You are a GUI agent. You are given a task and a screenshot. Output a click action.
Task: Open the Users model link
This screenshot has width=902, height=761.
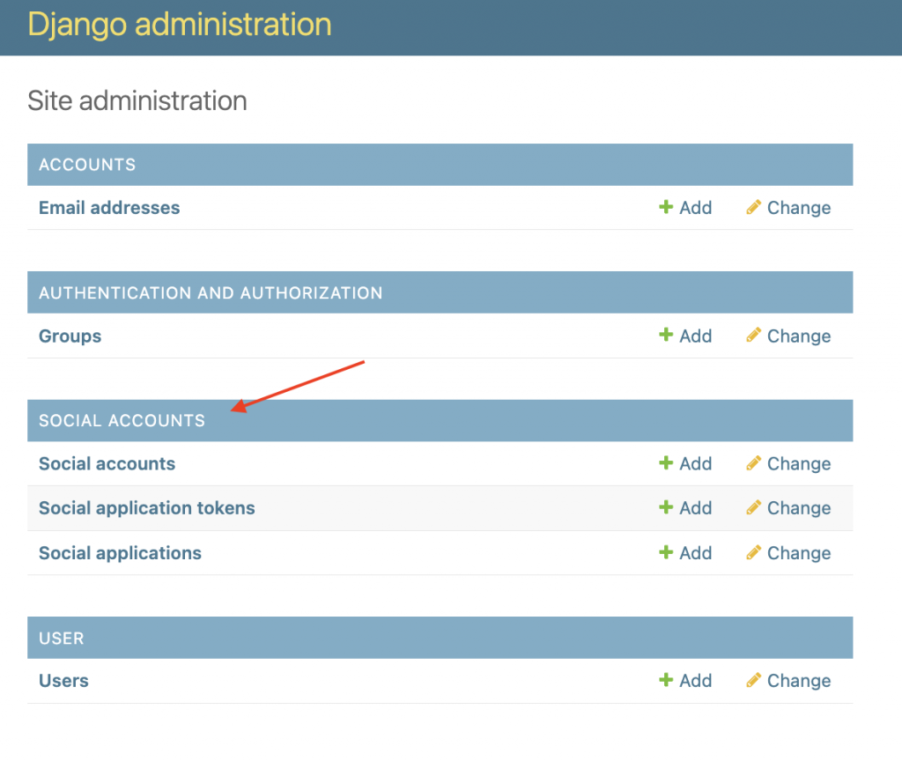[63, 681]
